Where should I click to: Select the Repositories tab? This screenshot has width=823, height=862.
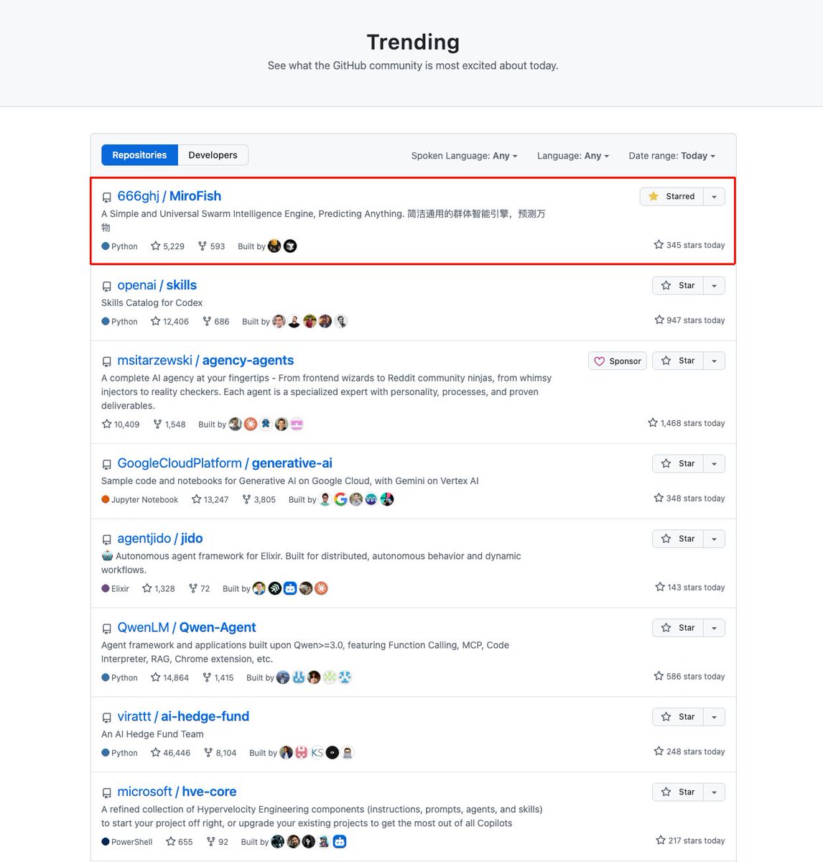click(139, 154)
